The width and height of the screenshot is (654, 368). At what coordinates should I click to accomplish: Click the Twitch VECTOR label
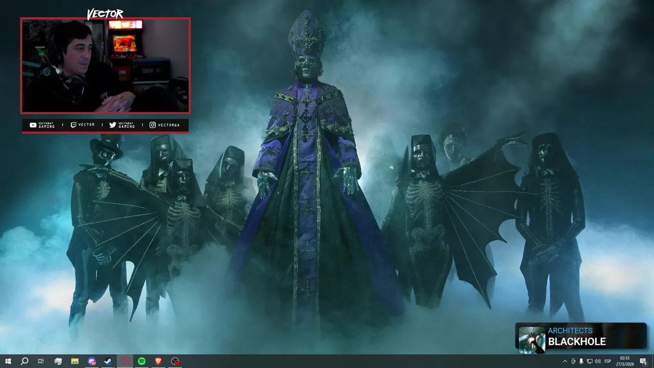[82, 125]
